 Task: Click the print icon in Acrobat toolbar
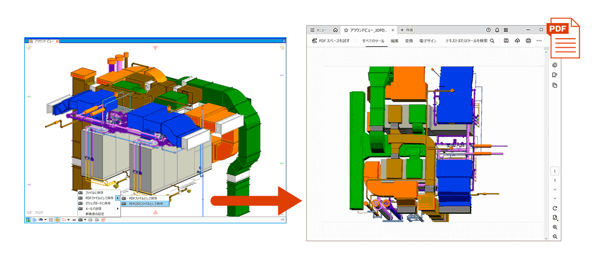tap(528, 41)
